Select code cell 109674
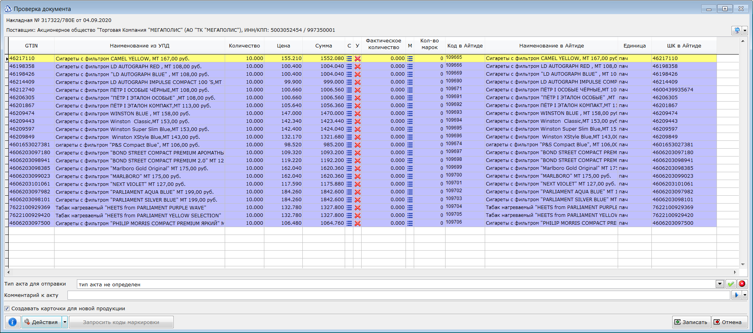 [x=465, y=144]
